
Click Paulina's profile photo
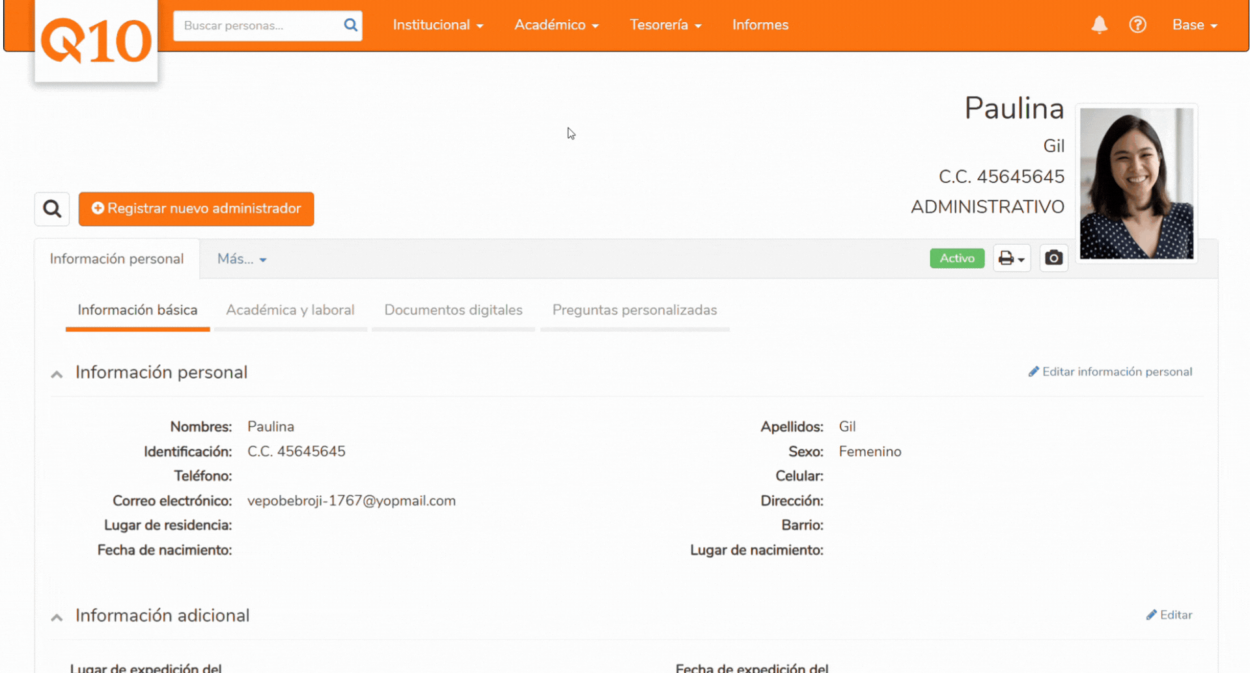[x=1136, y=184]
